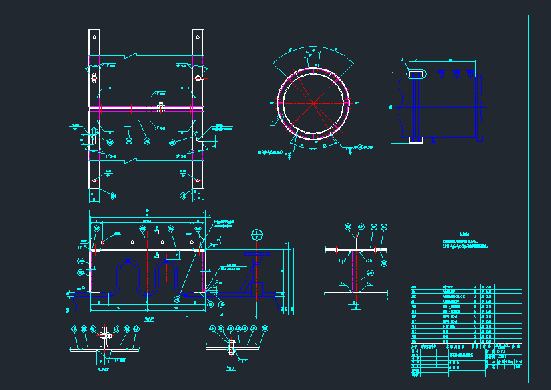Pick the balloon callout below the right bar
This screenshot has height=390, width=551.
[183, 196]
